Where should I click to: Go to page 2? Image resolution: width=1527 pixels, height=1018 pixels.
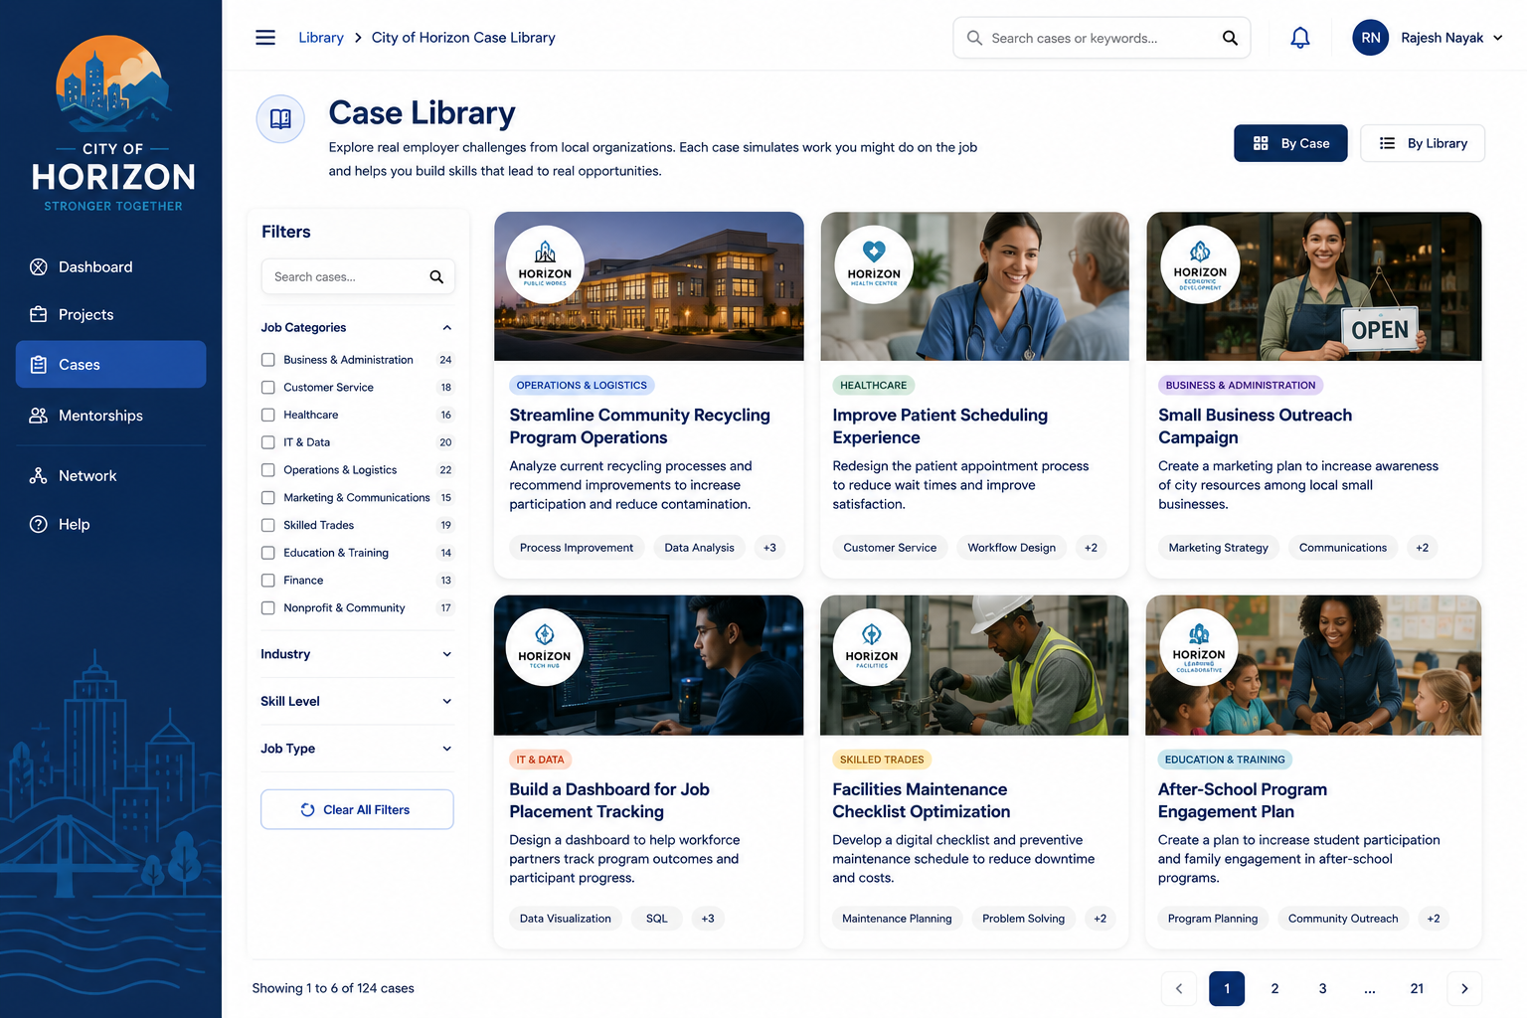[x=1274, y=988]
